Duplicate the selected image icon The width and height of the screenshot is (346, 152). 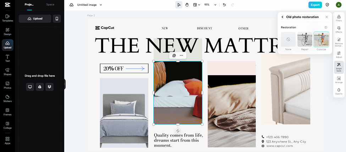click(174, 55)
